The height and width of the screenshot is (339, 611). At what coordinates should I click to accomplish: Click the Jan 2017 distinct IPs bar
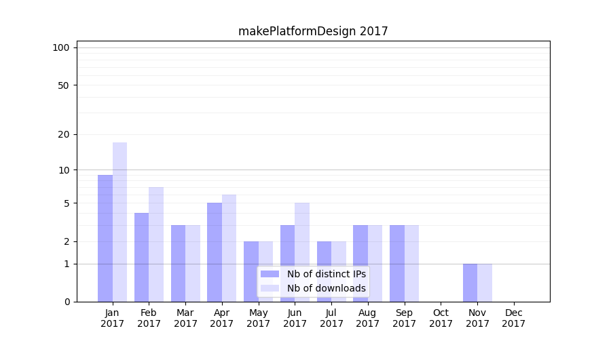coord(105,238)
